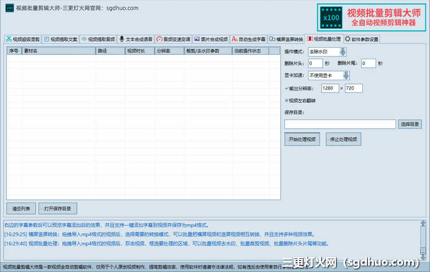Click the [16:29:25] 横屏竖屏转换 log line

coord(160,234)
